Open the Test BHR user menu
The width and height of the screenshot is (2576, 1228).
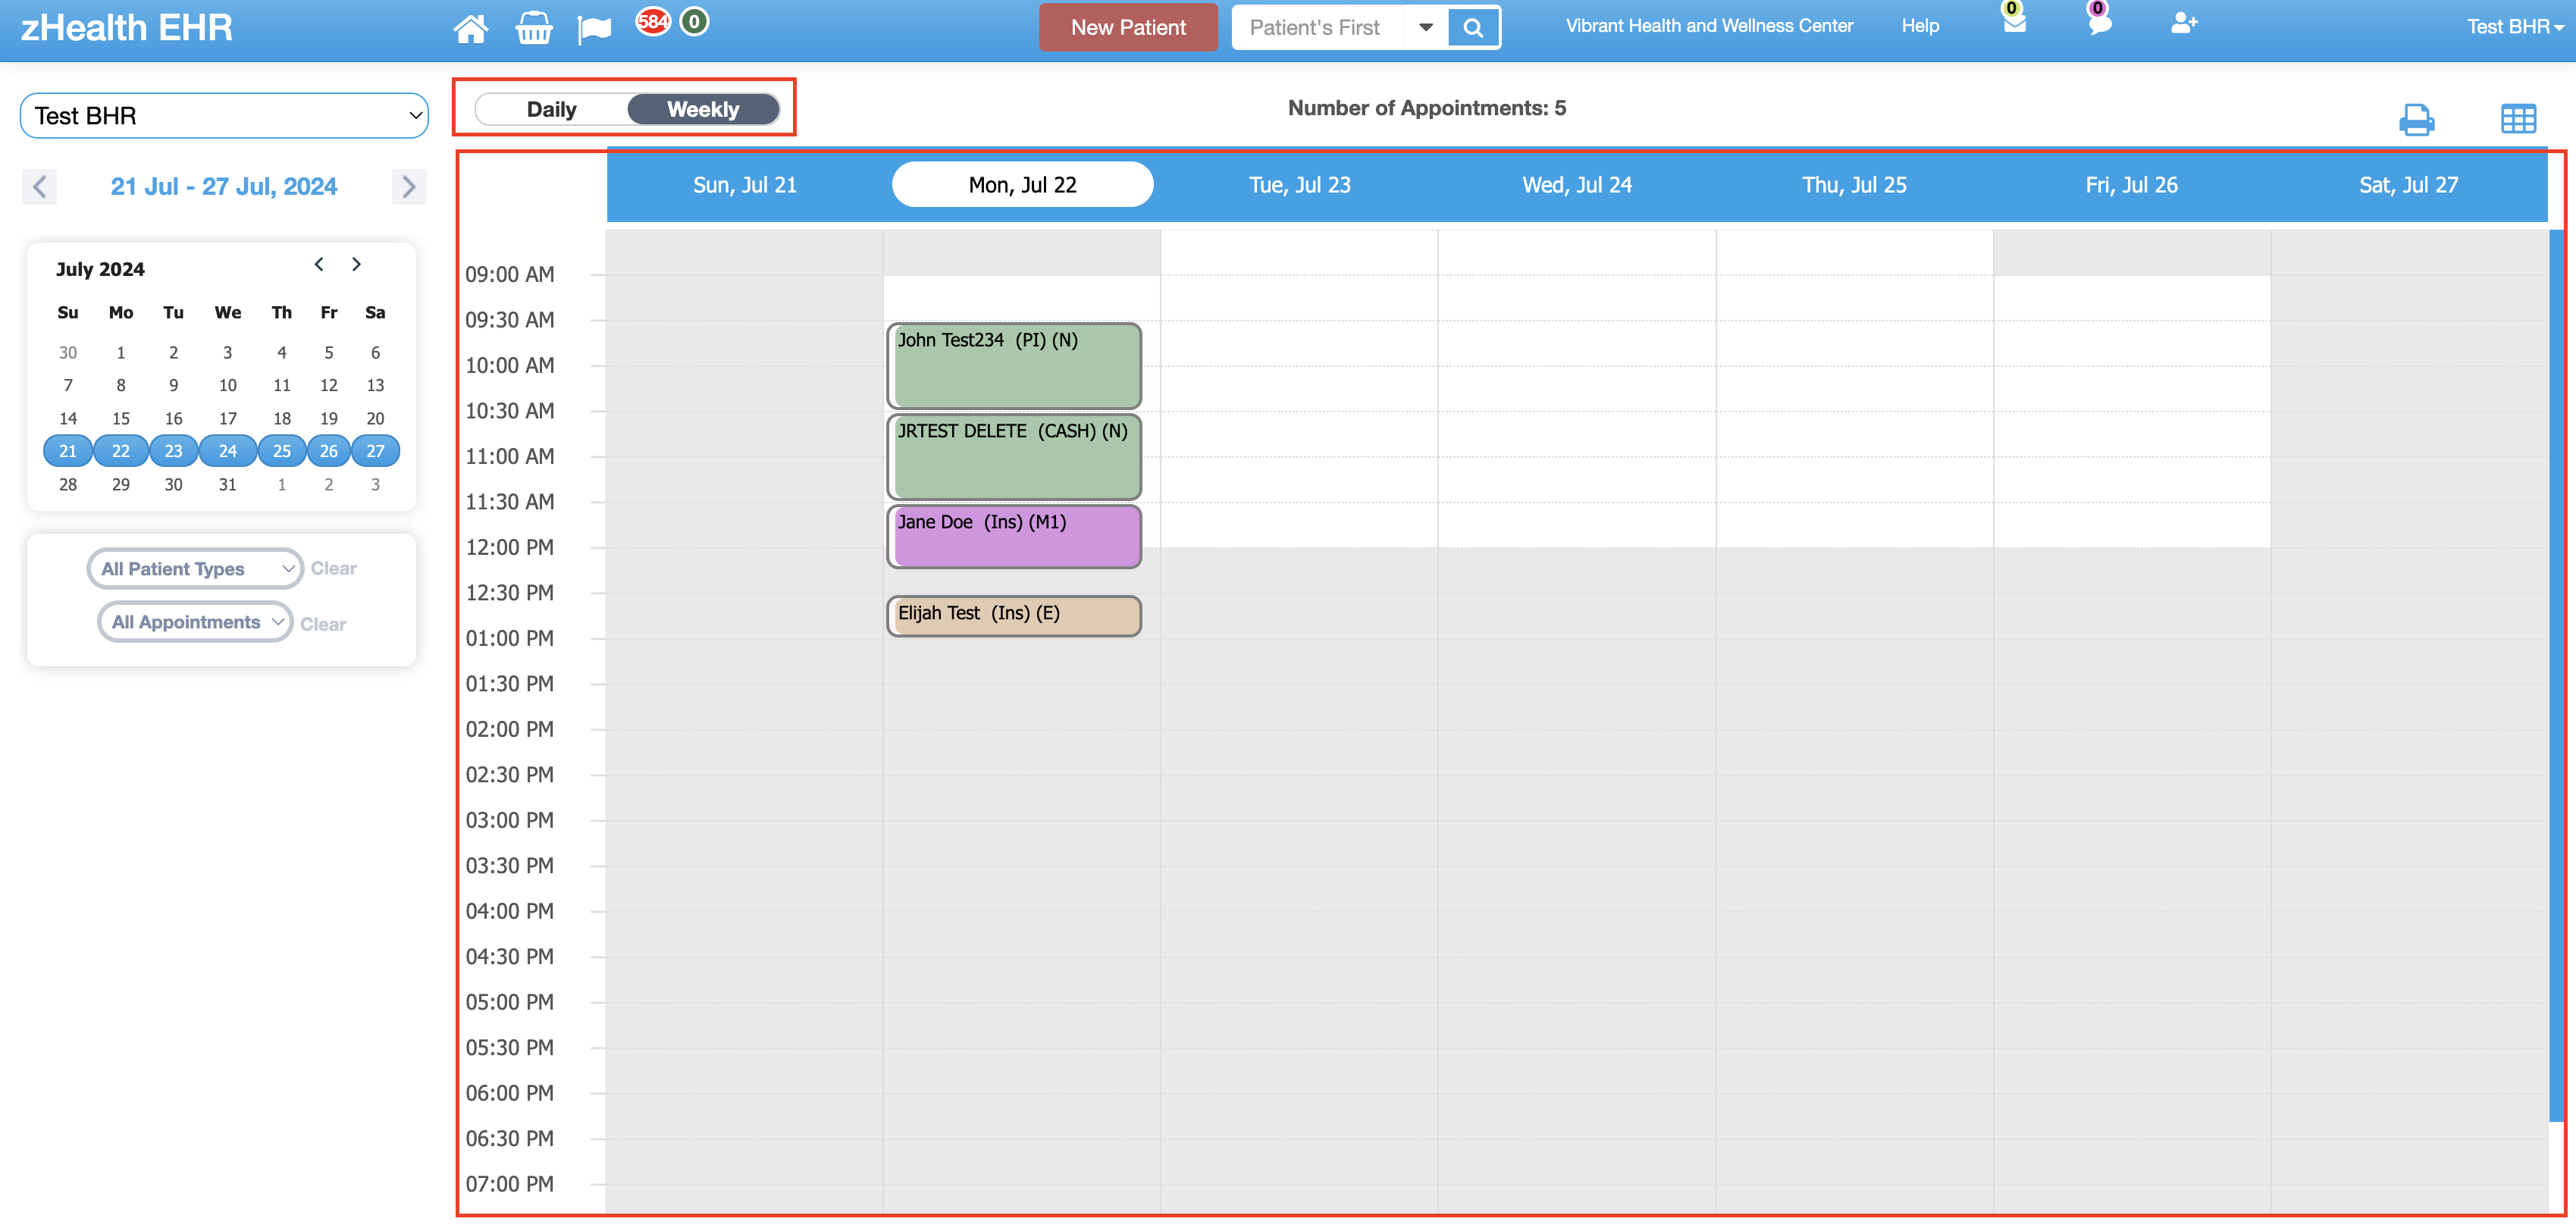tap(2514, 27)
